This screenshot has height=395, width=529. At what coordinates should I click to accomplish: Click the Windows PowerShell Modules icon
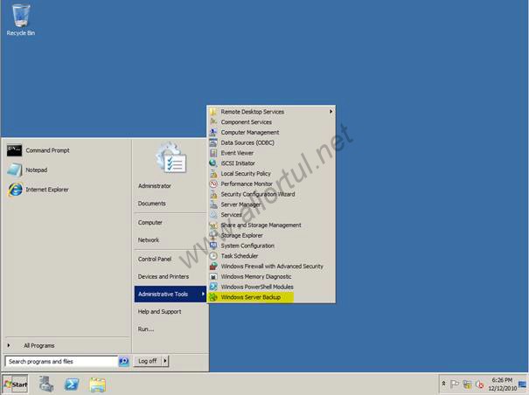click(x=213, y=287)
